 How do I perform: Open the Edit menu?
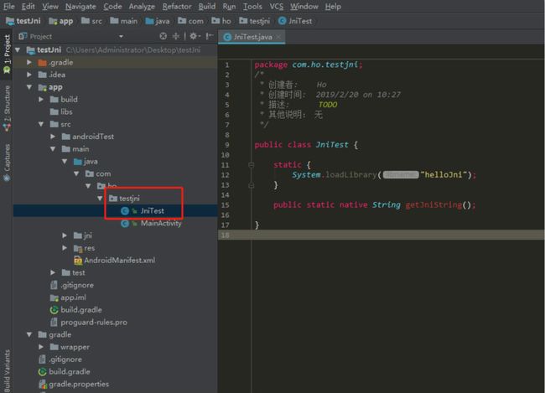28,6
